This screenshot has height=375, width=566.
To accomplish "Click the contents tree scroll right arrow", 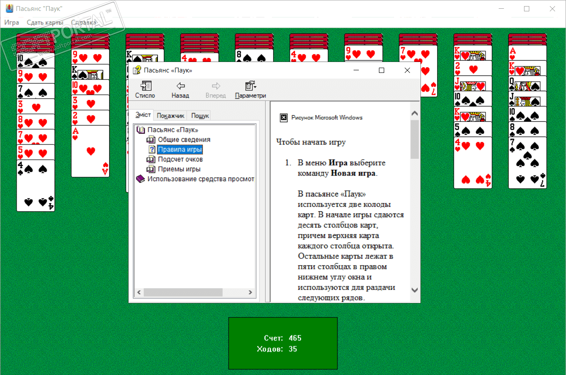I will point(250,292).
